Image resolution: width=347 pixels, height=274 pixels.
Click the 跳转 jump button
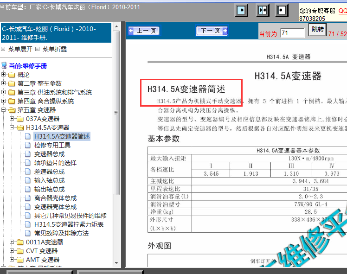click(x=318, y=29)
